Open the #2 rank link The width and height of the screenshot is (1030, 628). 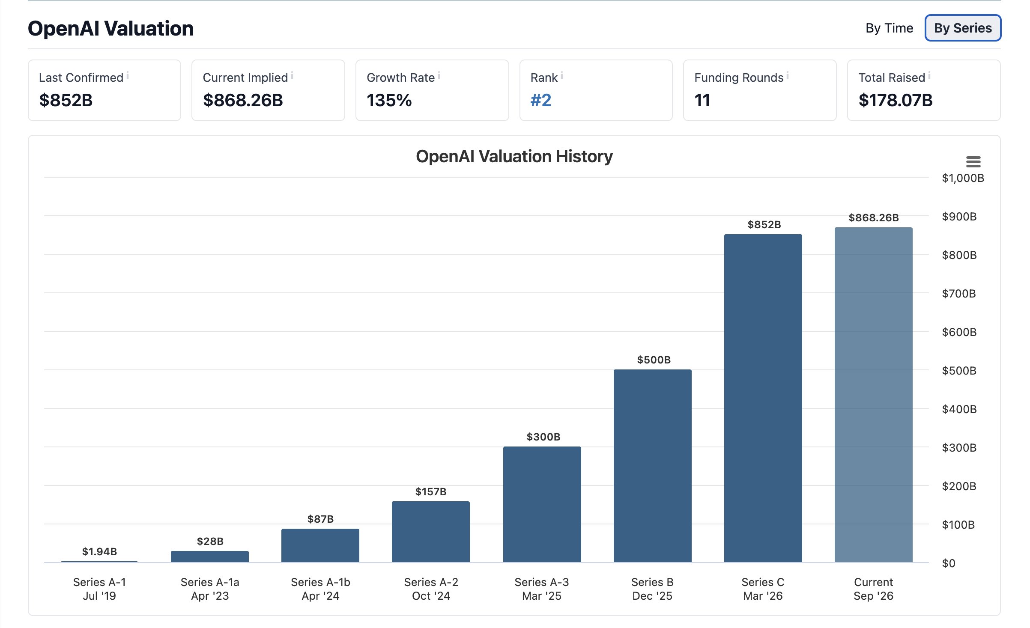541,100
